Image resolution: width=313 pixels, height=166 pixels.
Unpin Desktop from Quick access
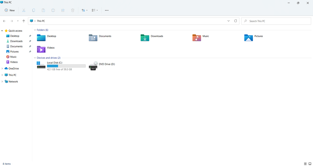coord(30,36)
